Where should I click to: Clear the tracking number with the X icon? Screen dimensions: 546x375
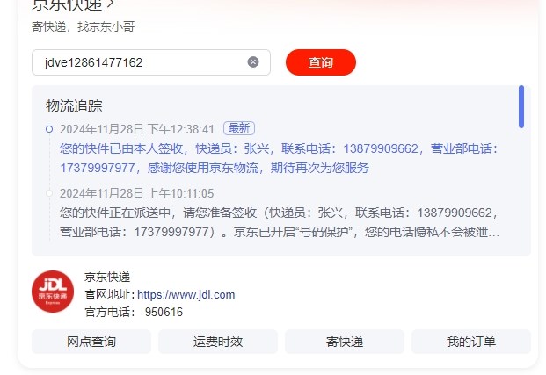(253, 62)
